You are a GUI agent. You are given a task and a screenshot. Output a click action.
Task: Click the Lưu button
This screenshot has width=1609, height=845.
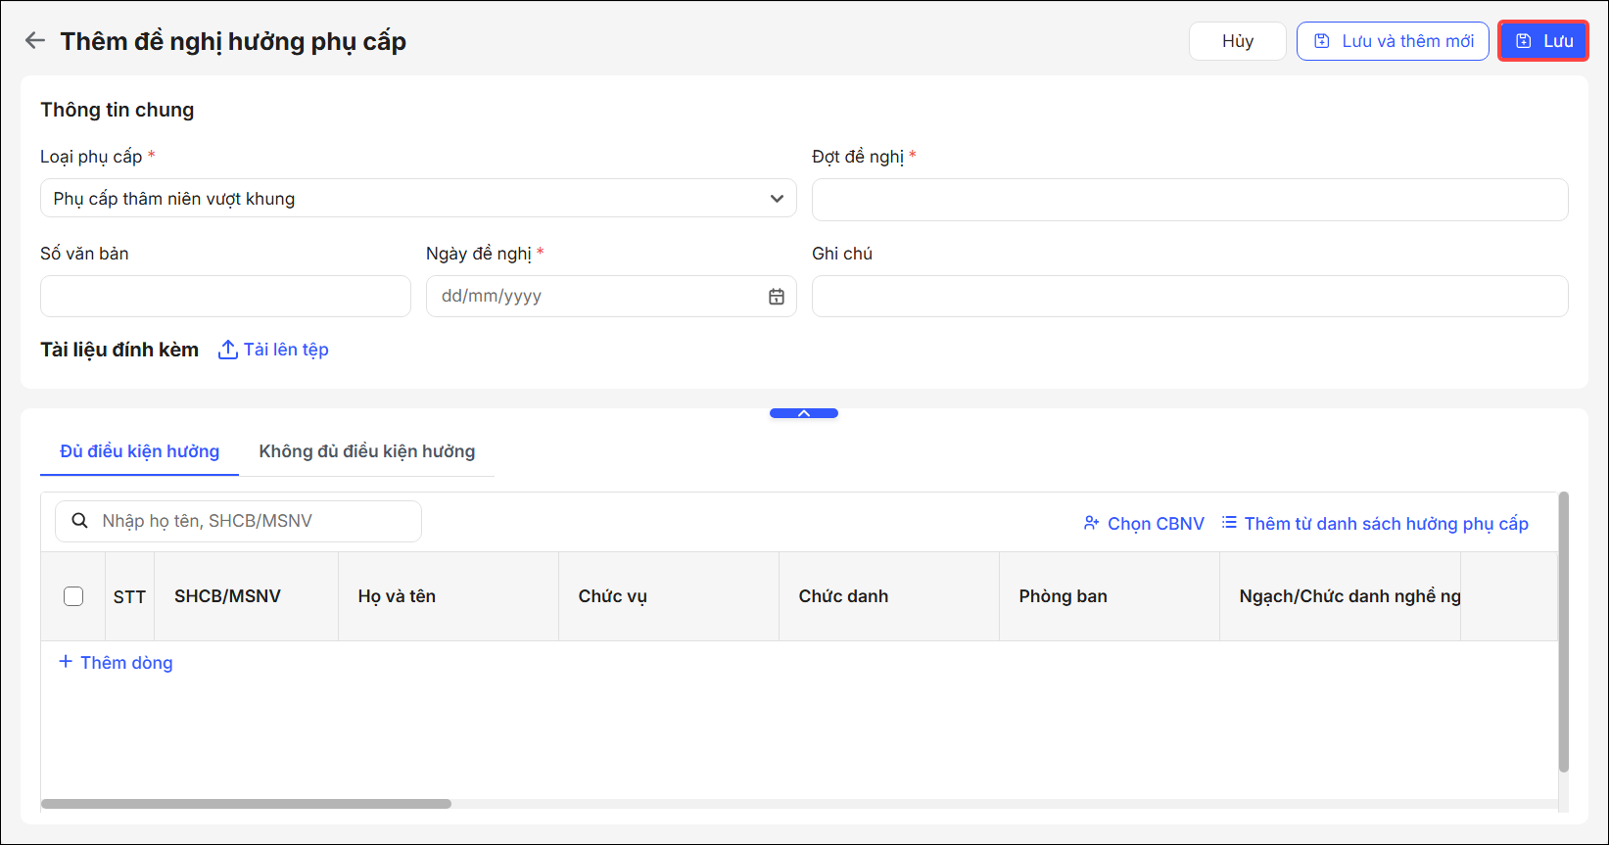tap(1543, 41)
